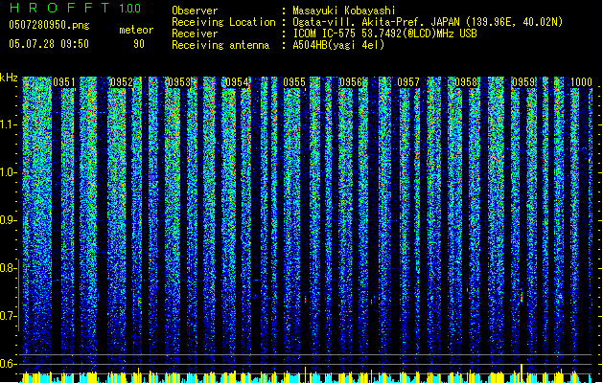The width and height of the screenshot is (603, 383).
Task: Click the Receiving antenna field label
Action: [220, 45]
